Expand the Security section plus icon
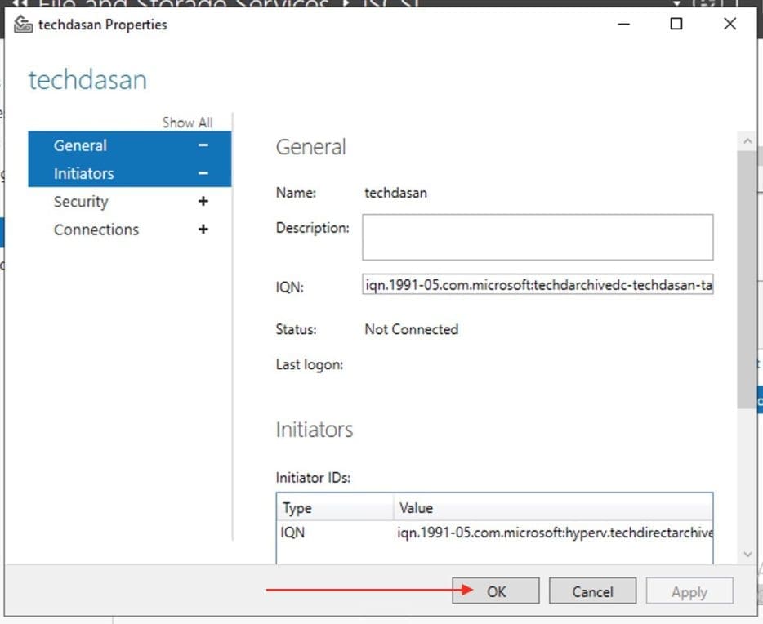 [203, 202]
